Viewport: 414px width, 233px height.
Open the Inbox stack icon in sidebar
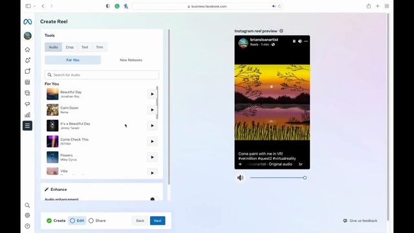27,93
